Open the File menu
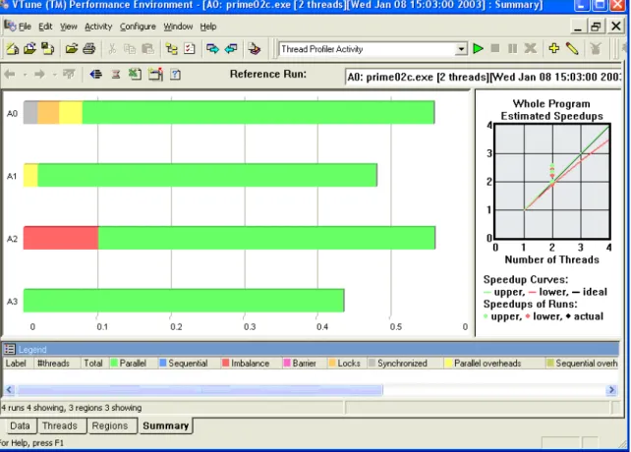 tap(25, 27)
